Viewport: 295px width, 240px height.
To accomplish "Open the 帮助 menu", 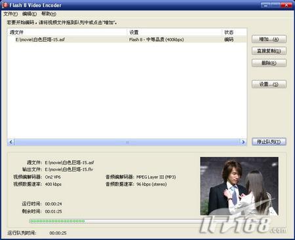I will pyautogui.click(x=49, y=14).
